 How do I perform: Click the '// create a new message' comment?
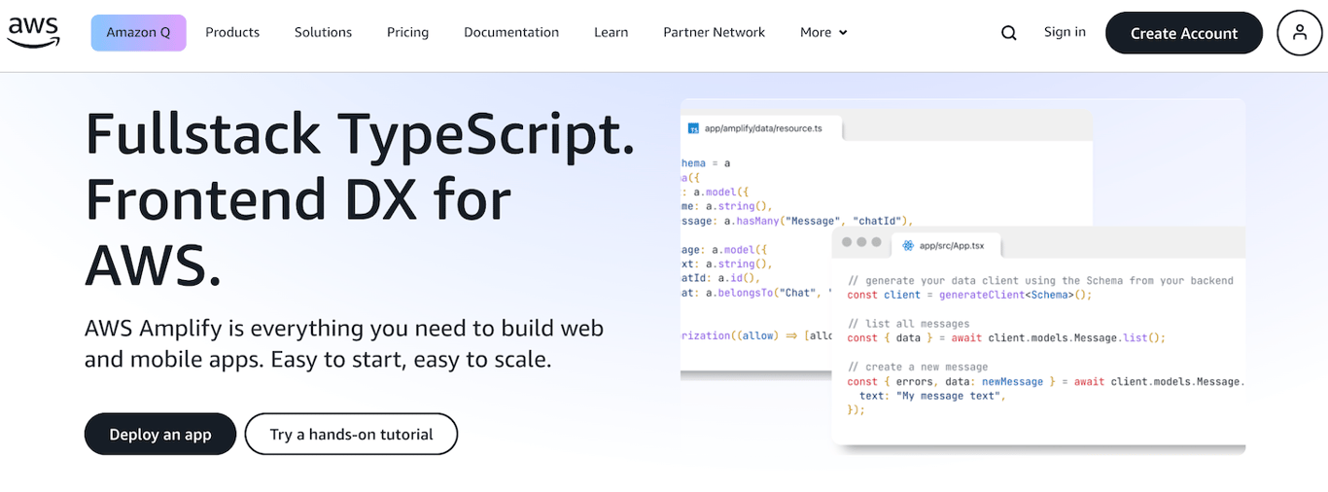pos(917,367)
